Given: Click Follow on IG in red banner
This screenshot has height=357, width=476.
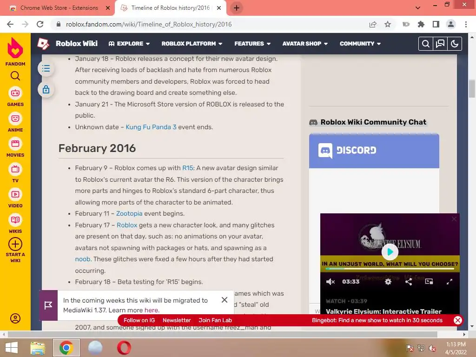Looking at the screenshot, I should pos(139,320).
